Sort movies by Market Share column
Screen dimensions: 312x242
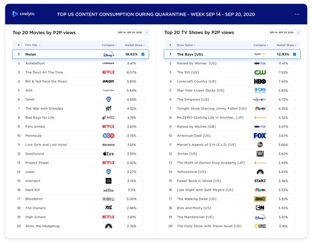tap(135, 45)
